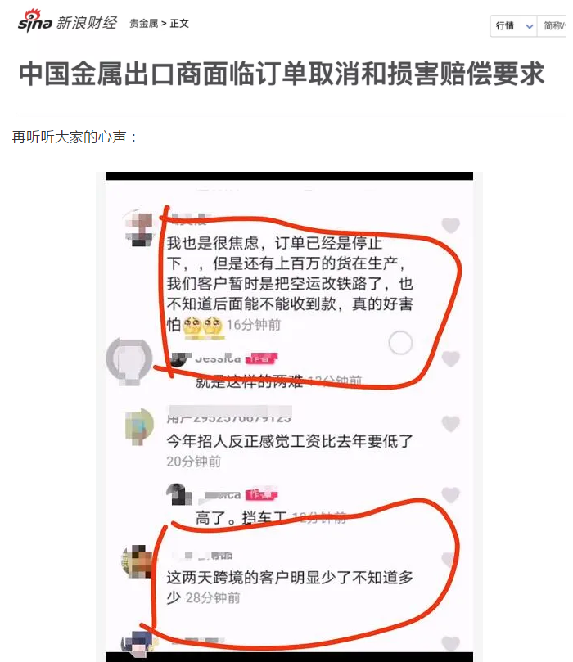The width and height of the screenshot is (573, 662).
Task: Tap heart beside 高了。挡车工 reply
Action: (x=450, y=495)
